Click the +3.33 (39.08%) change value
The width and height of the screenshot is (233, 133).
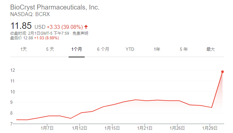[x=65, y=27]
